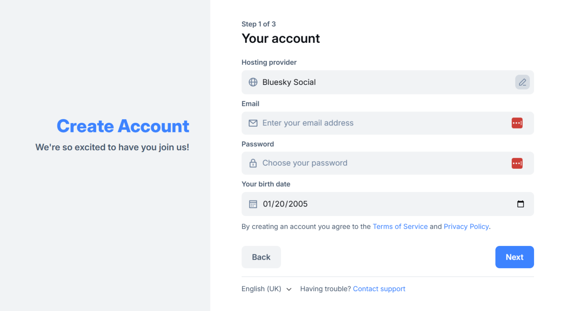Click the envelope icon in the email field
The height and width of the screenshot is (311, 588).
coord(253,123)
